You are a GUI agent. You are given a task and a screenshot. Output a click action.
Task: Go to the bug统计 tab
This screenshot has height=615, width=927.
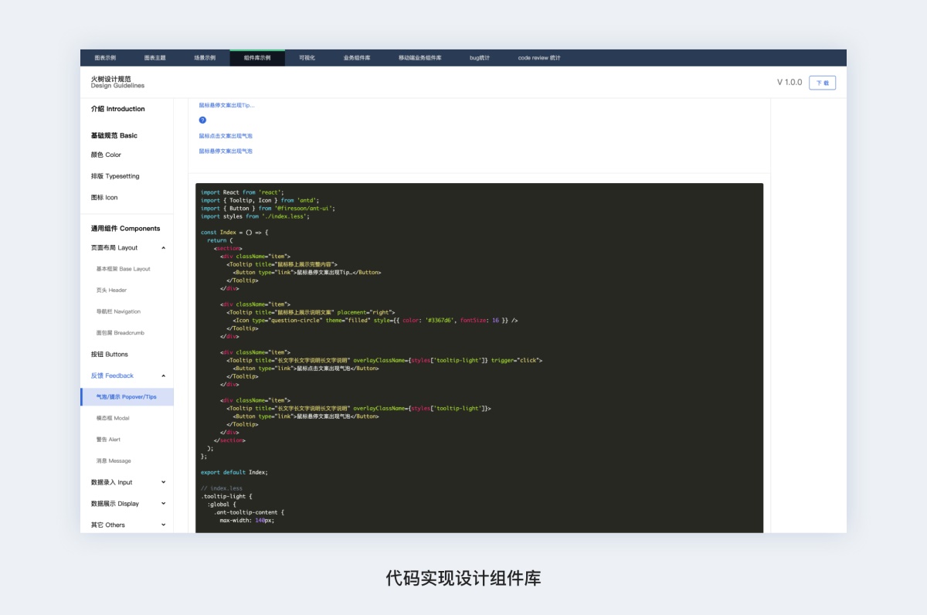[x=479, y=58]
